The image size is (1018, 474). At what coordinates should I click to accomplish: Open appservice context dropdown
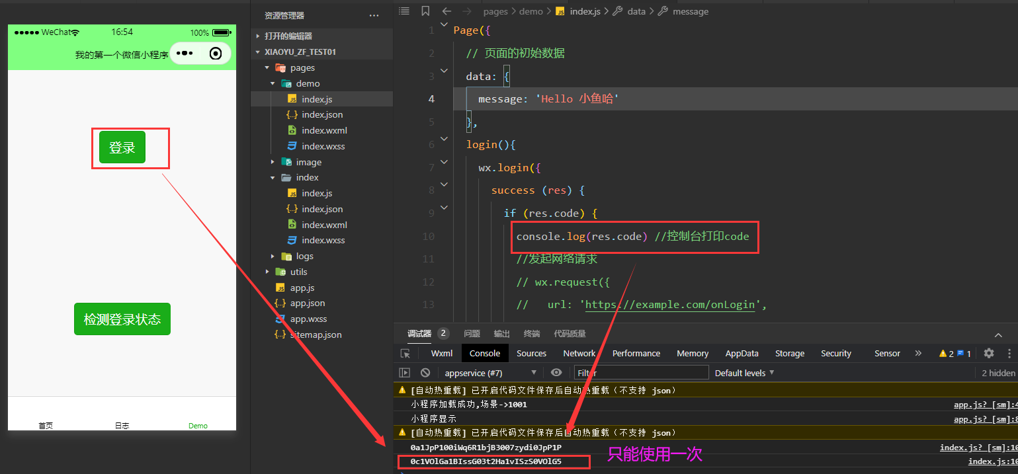click(489, 373)
